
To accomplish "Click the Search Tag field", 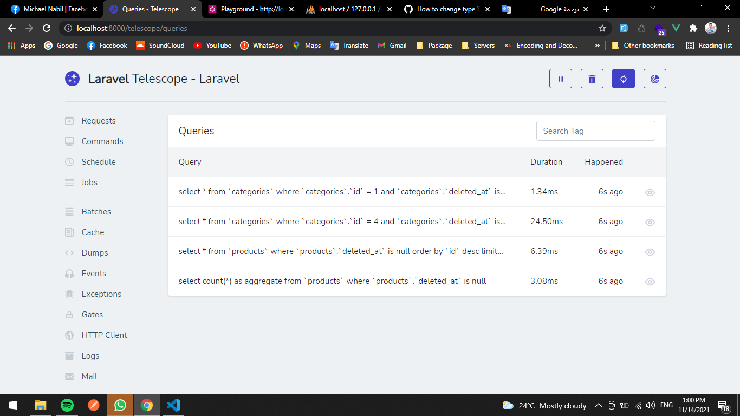I will pyautogui.click(x=596, y=131).
